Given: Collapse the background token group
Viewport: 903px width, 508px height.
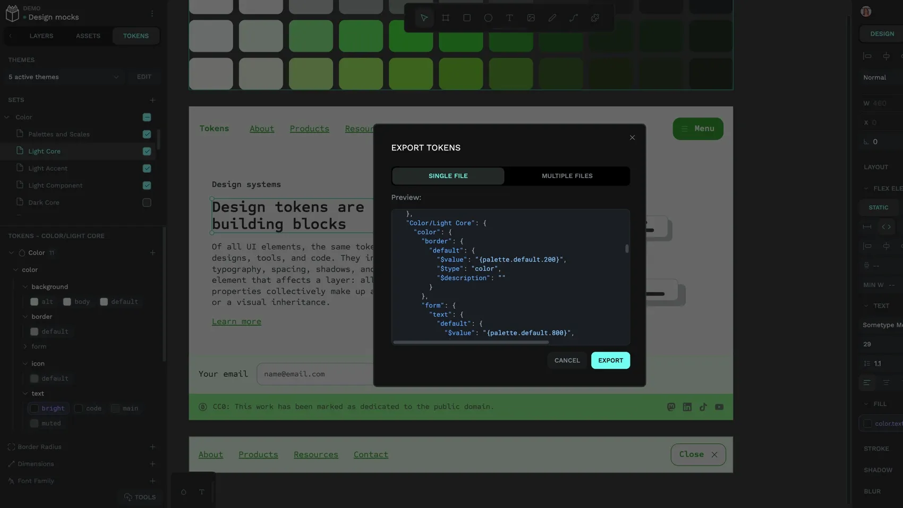Looking at the screenshot, I should point(25,286).
